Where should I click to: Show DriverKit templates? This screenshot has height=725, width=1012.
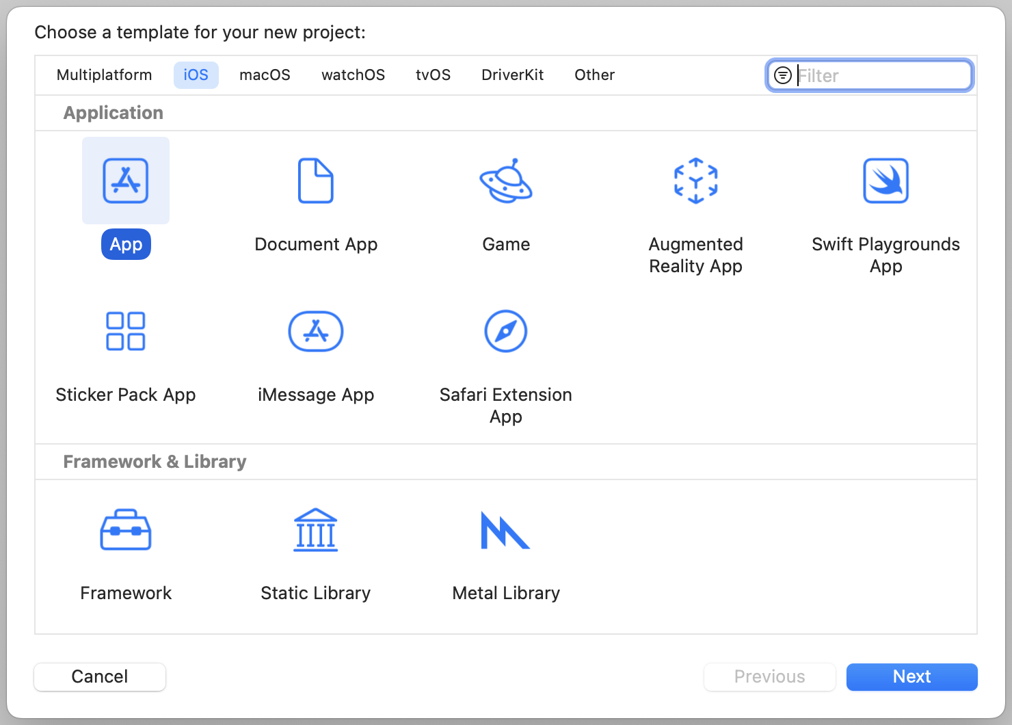click(512, 75)
